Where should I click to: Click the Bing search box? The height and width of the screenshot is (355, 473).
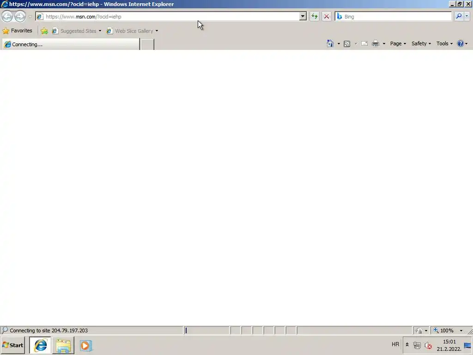tap(393, 17)
